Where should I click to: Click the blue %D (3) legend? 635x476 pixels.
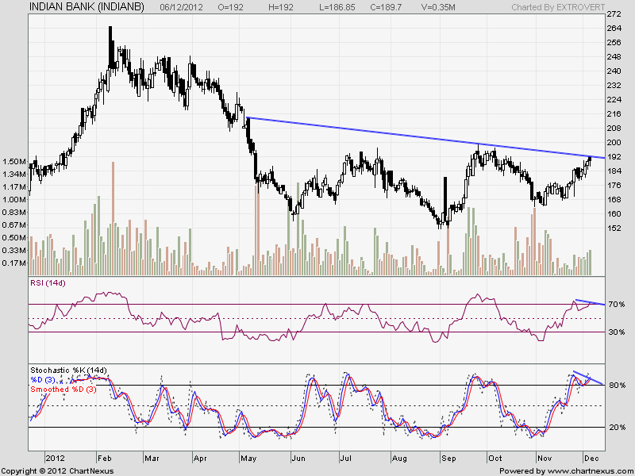click(46, 380)
